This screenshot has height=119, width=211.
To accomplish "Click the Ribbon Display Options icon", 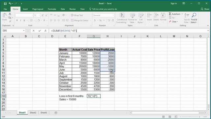I will [184, 4].
